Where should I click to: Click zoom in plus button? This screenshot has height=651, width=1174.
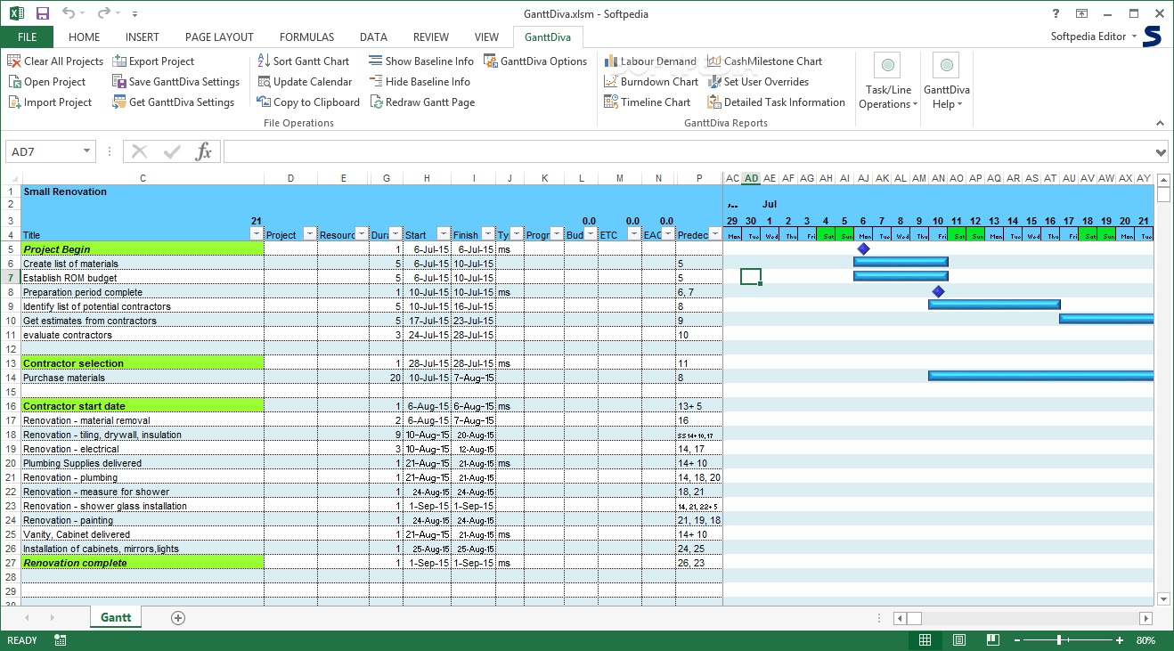coord(1121,640)
